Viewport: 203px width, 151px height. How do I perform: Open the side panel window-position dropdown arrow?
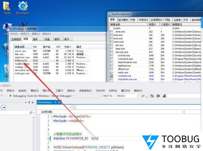(25, 102)
